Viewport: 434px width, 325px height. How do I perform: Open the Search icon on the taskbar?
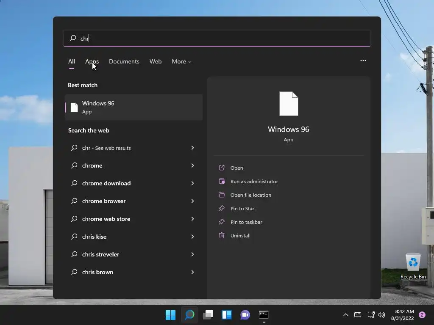tap(189, 315)
